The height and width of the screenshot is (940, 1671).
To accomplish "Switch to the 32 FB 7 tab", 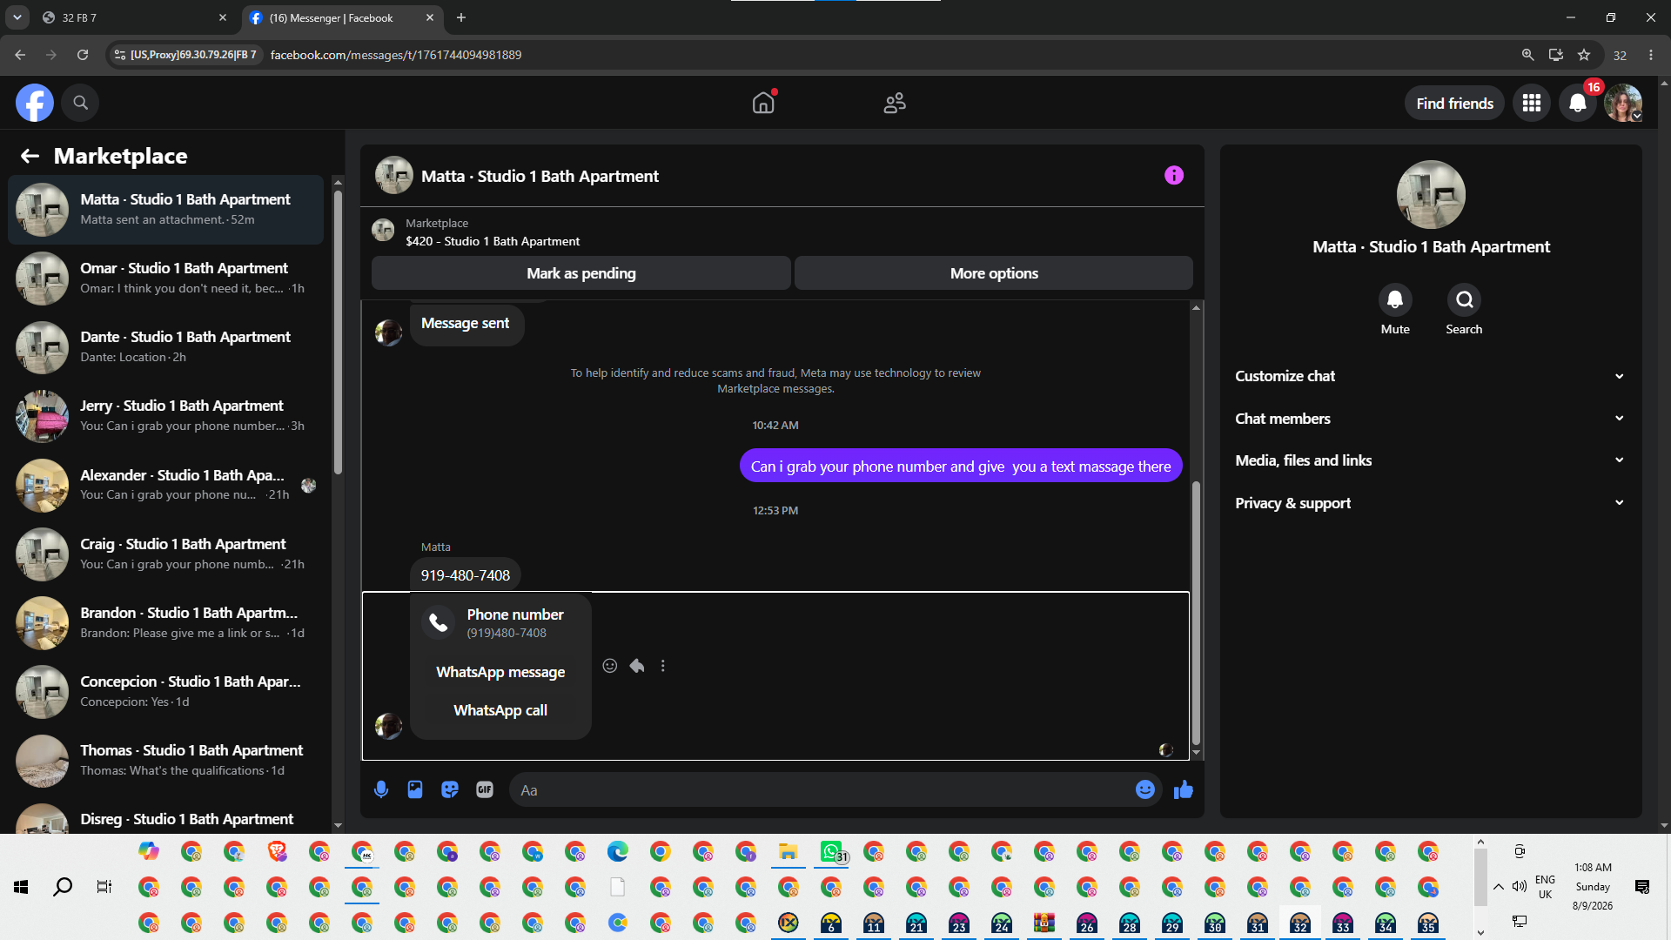I will pyautogui.click(x=135, y=17).
